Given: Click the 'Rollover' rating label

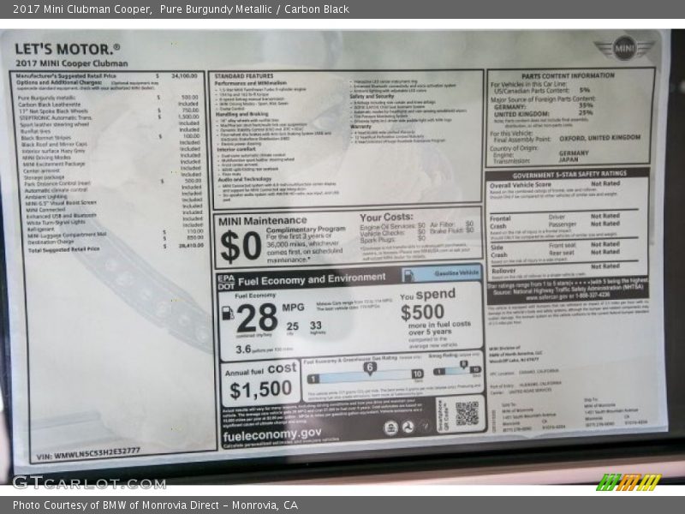Looking at the screenshot, I should pyautogui.click(x=503, y=271).
